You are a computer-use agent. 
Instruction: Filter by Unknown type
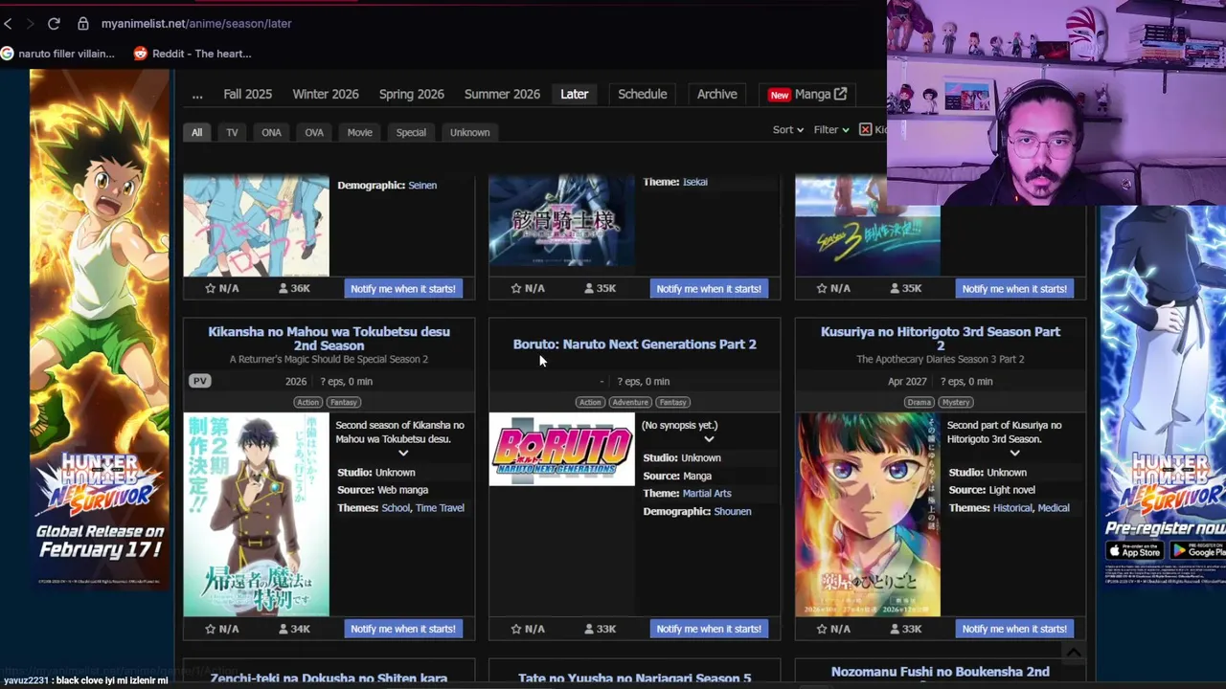470,132
